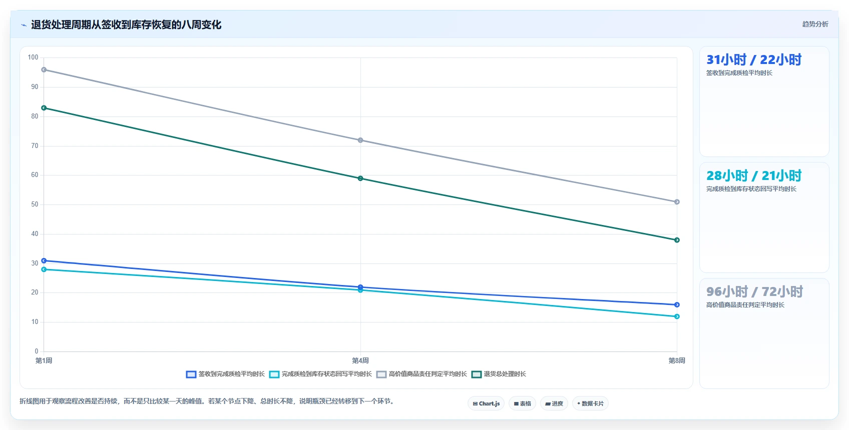Click the gray line point at 第4周 (72)
The width and height of the screenshot is (849, 430).
[360, 140]
